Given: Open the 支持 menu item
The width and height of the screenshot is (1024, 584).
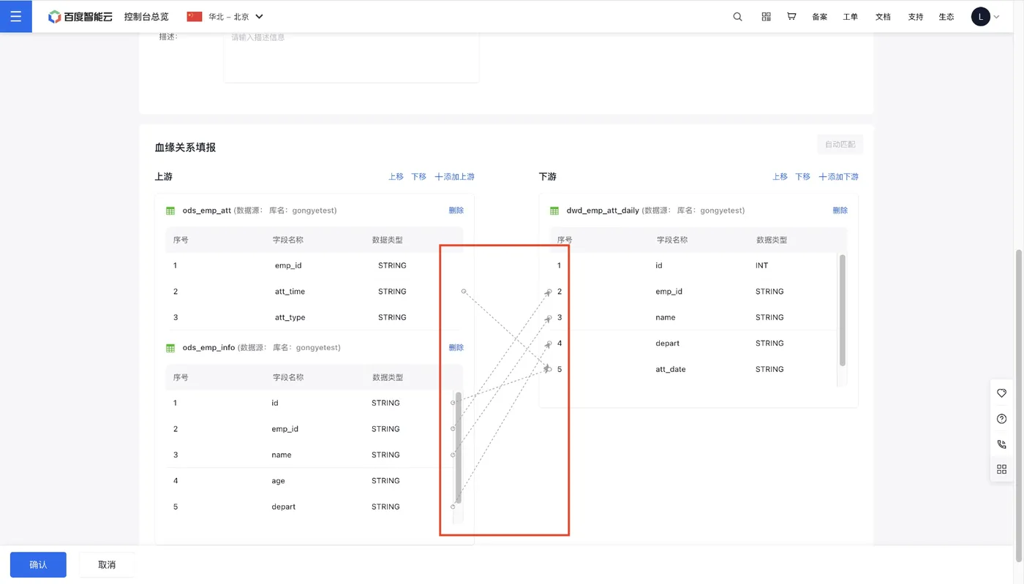Looking at the screenshot, I should tap(916, 17).
